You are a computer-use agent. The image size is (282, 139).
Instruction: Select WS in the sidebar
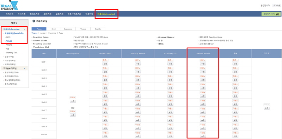[x=7, y=49]
